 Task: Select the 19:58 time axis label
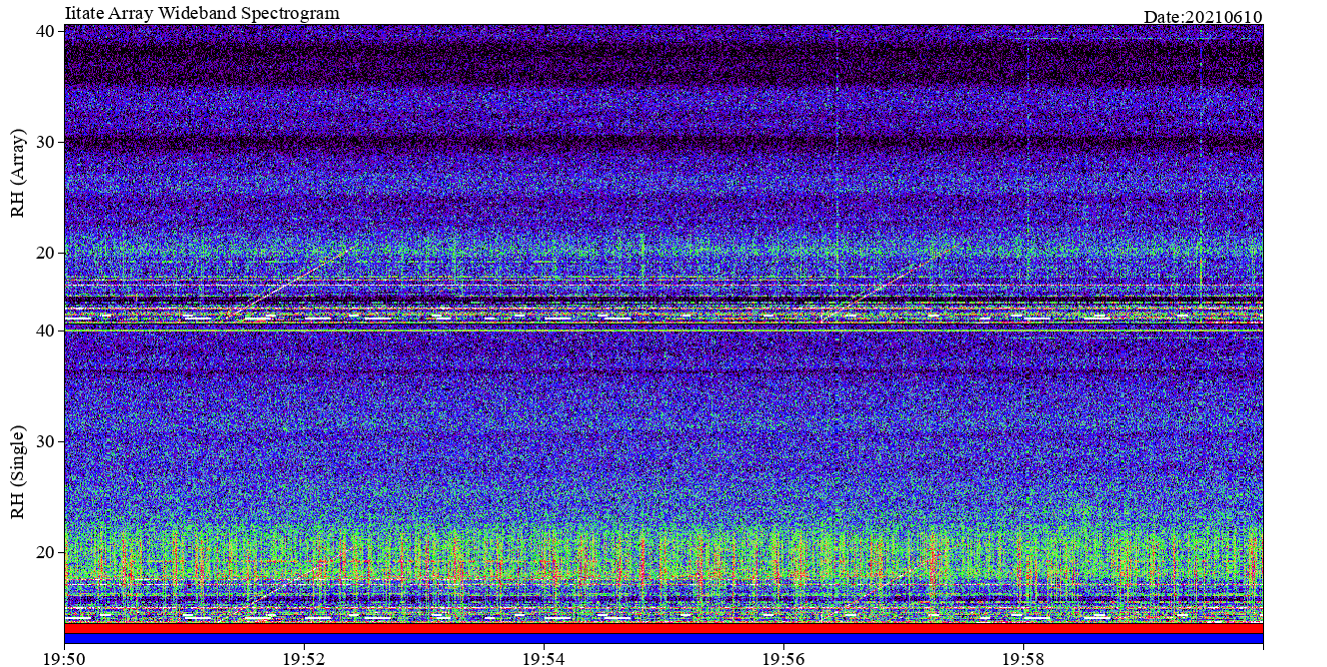tap(1023, 658)
